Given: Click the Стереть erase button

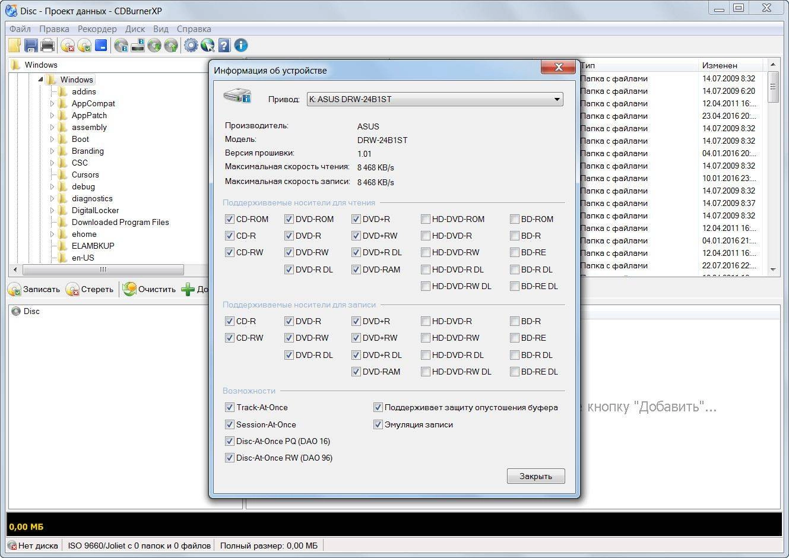Looking at the screenshot, I should [90, 289].
